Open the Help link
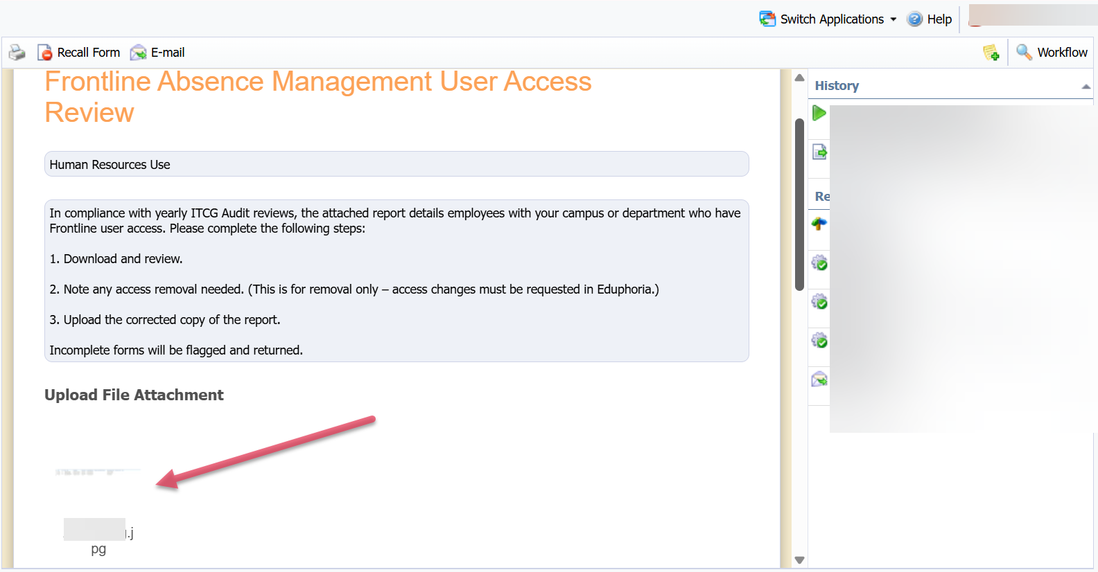 pos(930,19)
